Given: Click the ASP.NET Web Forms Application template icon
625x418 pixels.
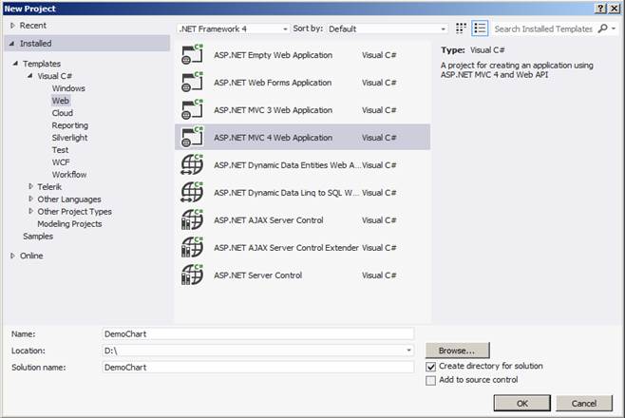Looking at the screenshot, I should 192,82.
